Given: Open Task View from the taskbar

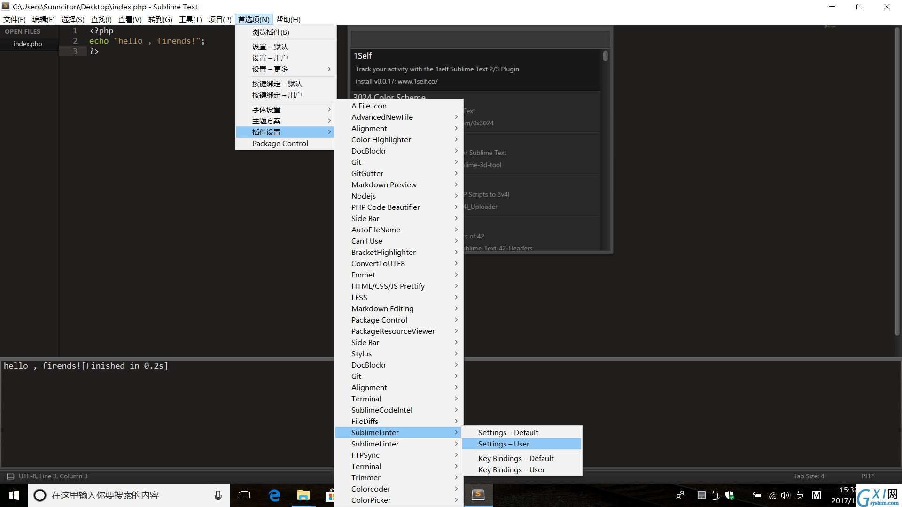Looking at the screenshot, I should pyautogui.click(x=244, y=495).
